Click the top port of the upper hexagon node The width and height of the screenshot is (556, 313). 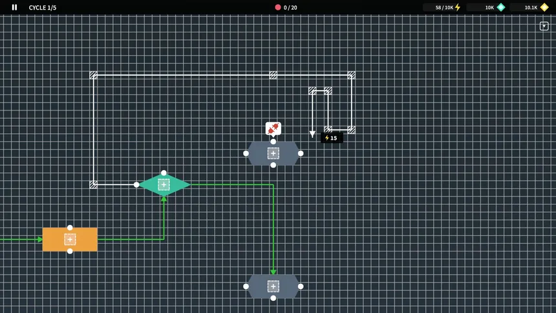[x=273, y=142]
